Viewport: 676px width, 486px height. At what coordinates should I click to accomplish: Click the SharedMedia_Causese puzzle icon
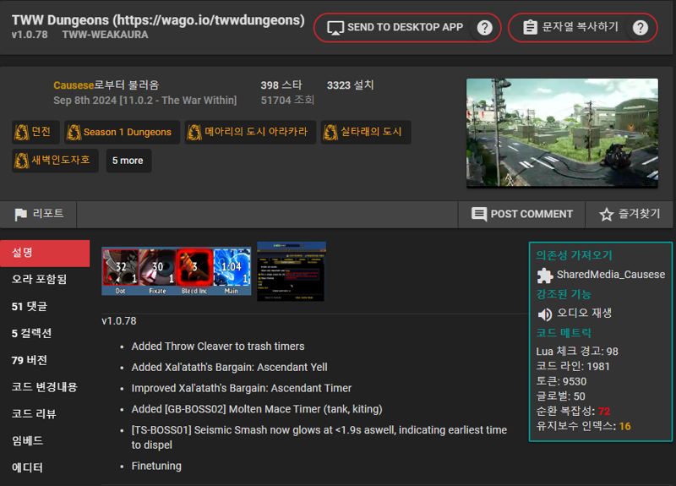545,276
